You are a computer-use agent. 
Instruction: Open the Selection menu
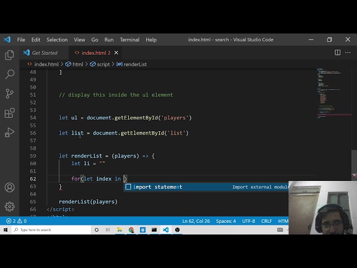(x=57, y=40)
